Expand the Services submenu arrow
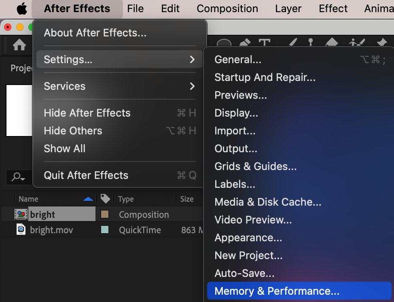The height and width of the screenshot is (302, 394). [x=192, y=86]
